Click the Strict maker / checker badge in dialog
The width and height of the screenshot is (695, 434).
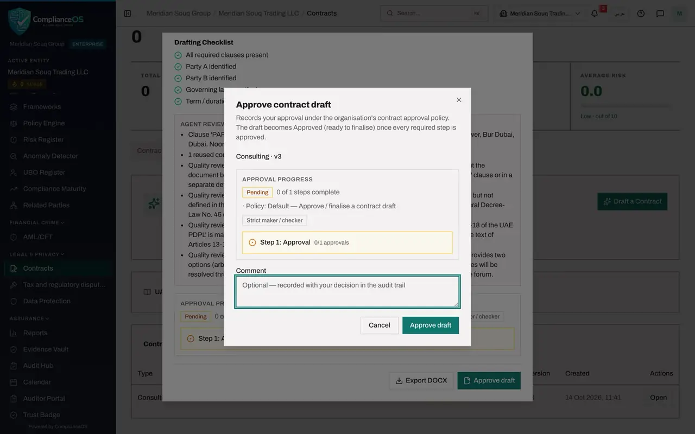[275, 220]
